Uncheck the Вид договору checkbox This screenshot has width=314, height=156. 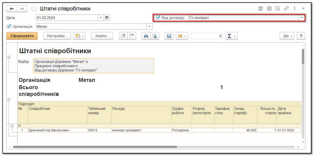pos(158,18)
